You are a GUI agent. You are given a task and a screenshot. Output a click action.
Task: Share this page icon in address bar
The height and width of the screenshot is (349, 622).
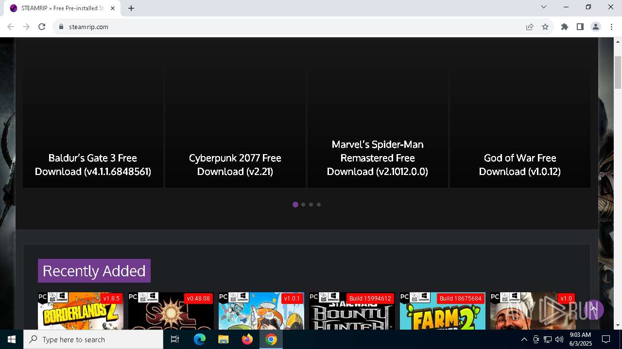(x=530, y=27)
